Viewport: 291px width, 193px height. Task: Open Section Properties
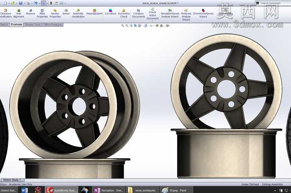55,13
